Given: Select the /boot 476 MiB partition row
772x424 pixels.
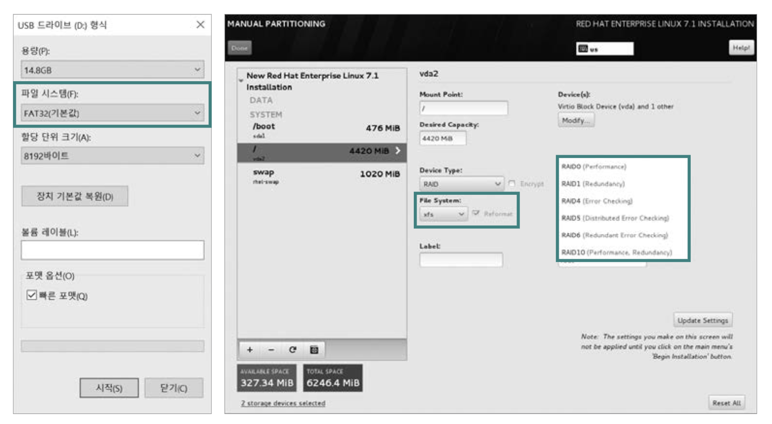Looking at the screenshot, I should tap(322, 130).
